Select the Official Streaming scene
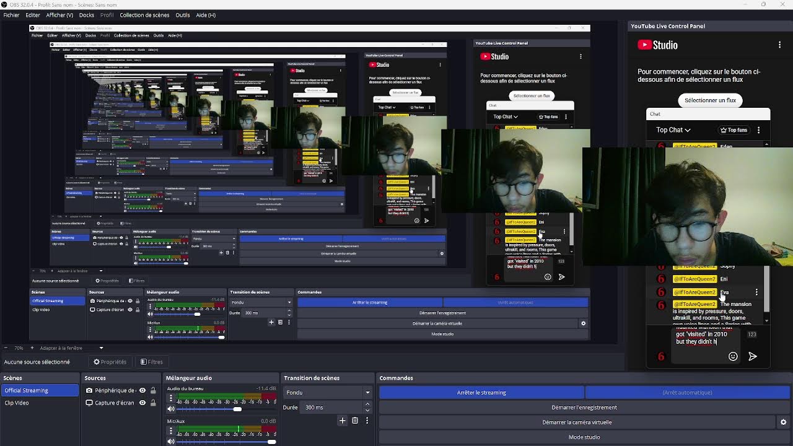The image size is (793, 446). click(40, 390)
